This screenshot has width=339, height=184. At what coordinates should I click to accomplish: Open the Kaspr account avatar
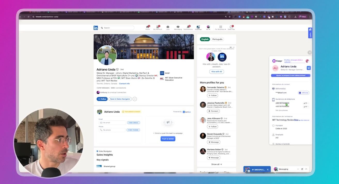click(x=307, y=61)
